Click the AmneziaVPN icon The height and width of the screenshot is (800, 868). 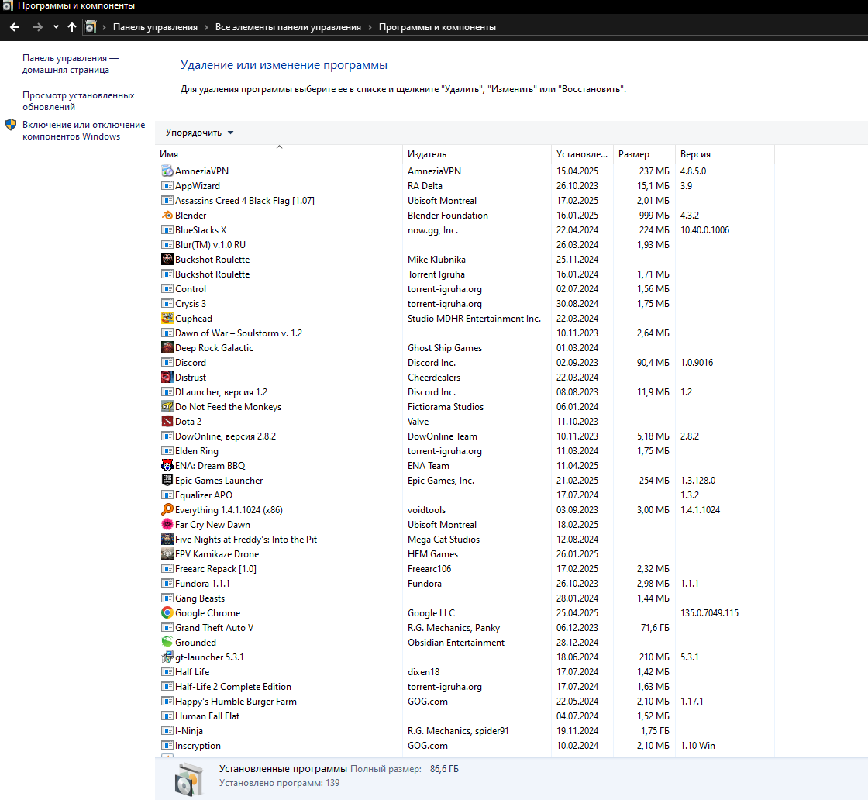[x=167, y=171]
